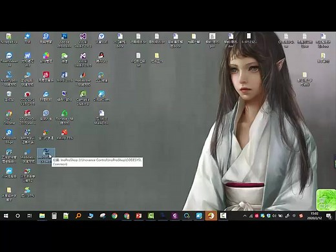This screenshot has height=252, width=336.
Task: Open Task View on the taskbar
Action: 30,216
